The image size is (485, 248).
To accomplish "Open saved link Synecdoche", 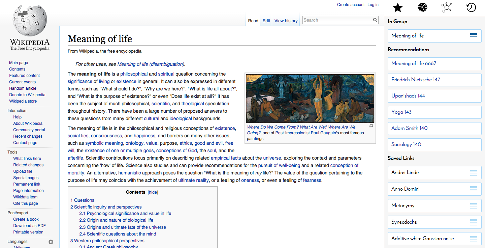I will click(434, 222).
